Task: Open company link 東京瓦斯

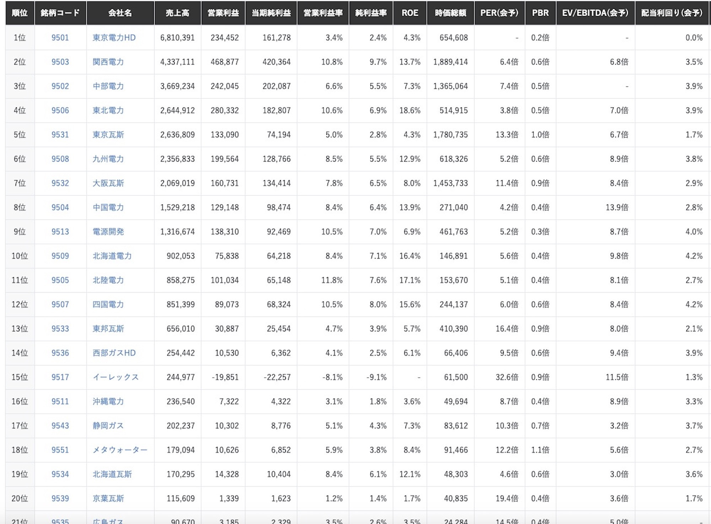Action: [x=108, y=135]
